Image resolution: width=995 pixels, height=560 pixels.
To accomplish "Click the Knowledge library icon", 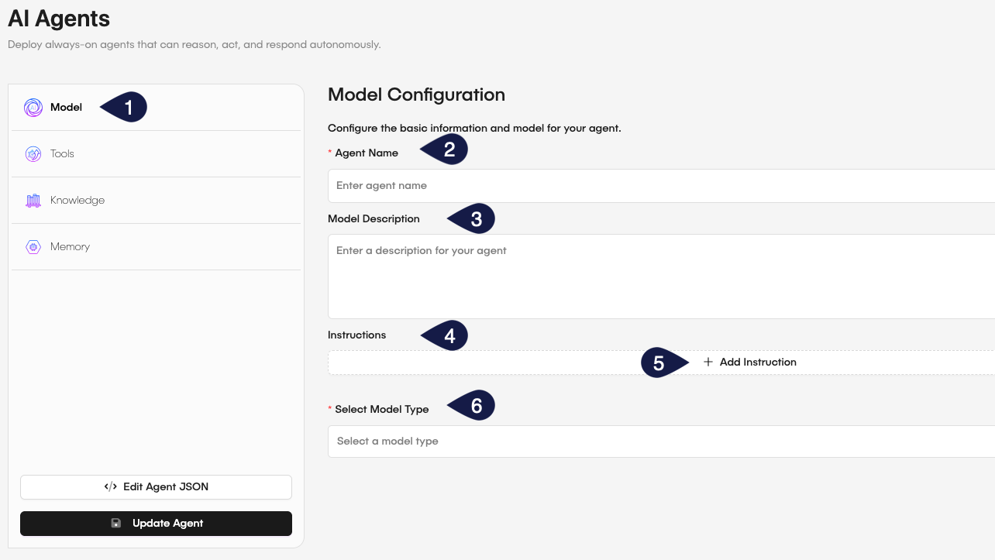I will click(33, 200).
